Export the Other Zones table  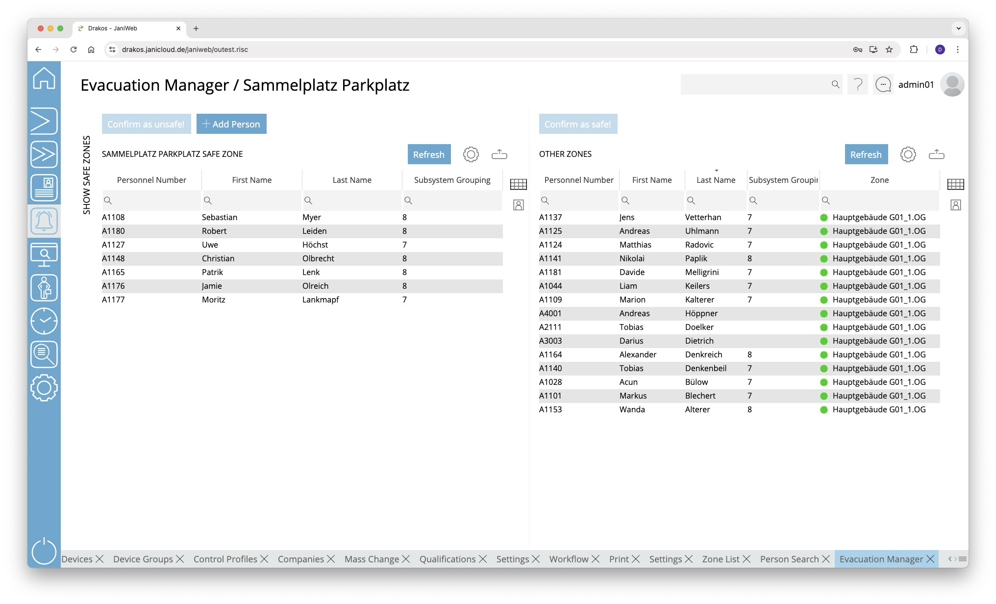pyautogui.click(x=936, y=154)
